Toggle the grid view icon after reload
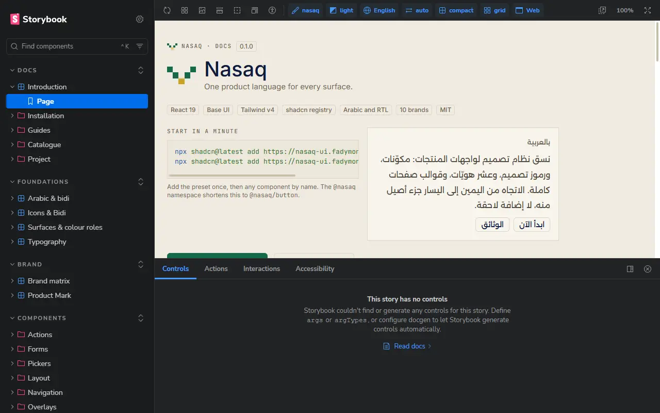Viewport: 660px width, 413px height. tap(185, 10)
